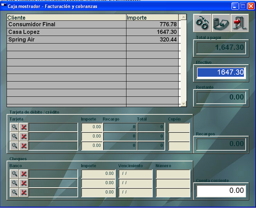The height and width of the screenshot is (208, 256).
Task: Click first cheque Número field
Action: tap(173, 174)
